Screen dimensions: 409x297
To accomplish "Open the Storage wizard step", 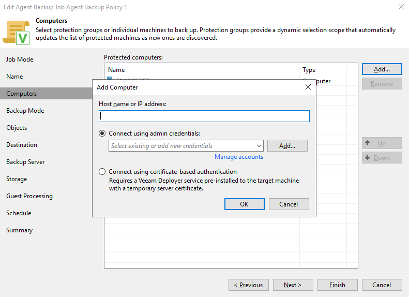I will click(x=17, y=179).
